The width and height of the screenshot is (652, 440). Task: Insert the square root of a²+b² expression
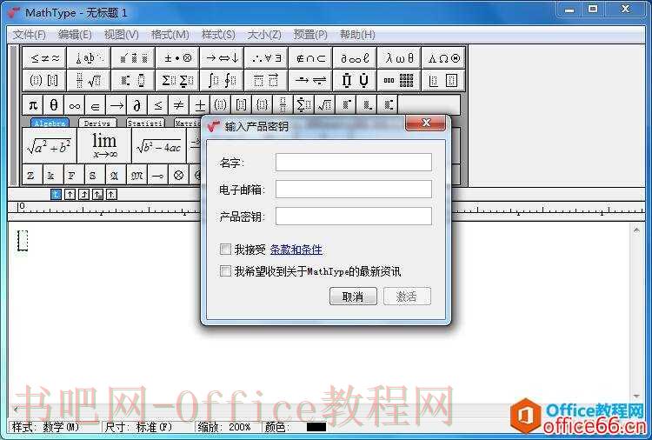(x=49, y=145)
